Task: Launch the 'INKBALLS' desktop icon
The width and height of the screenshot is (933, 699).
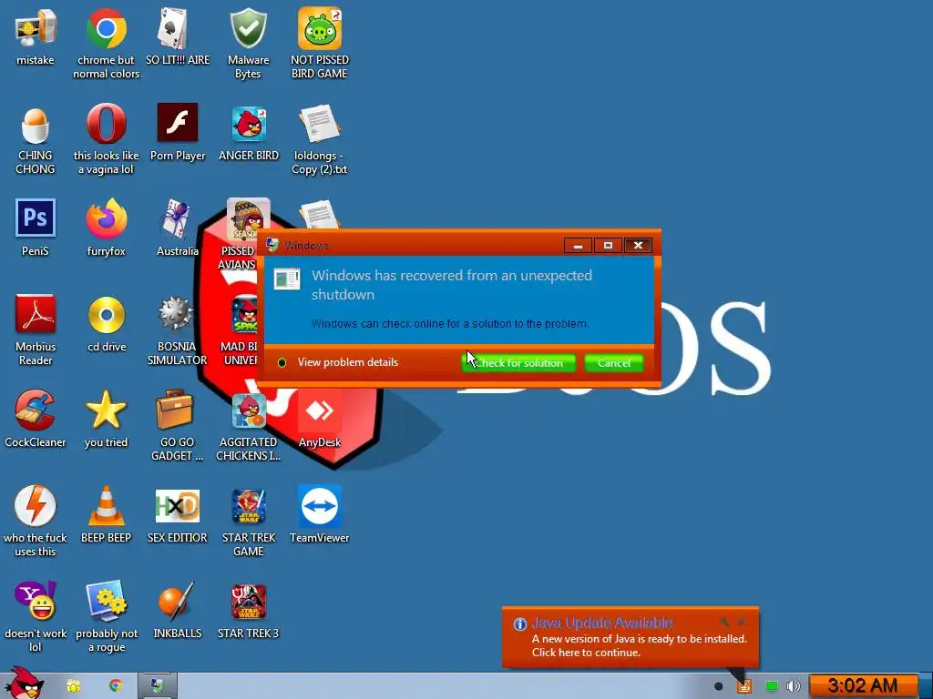Action: pyautogui.click(x=176, y=601)
